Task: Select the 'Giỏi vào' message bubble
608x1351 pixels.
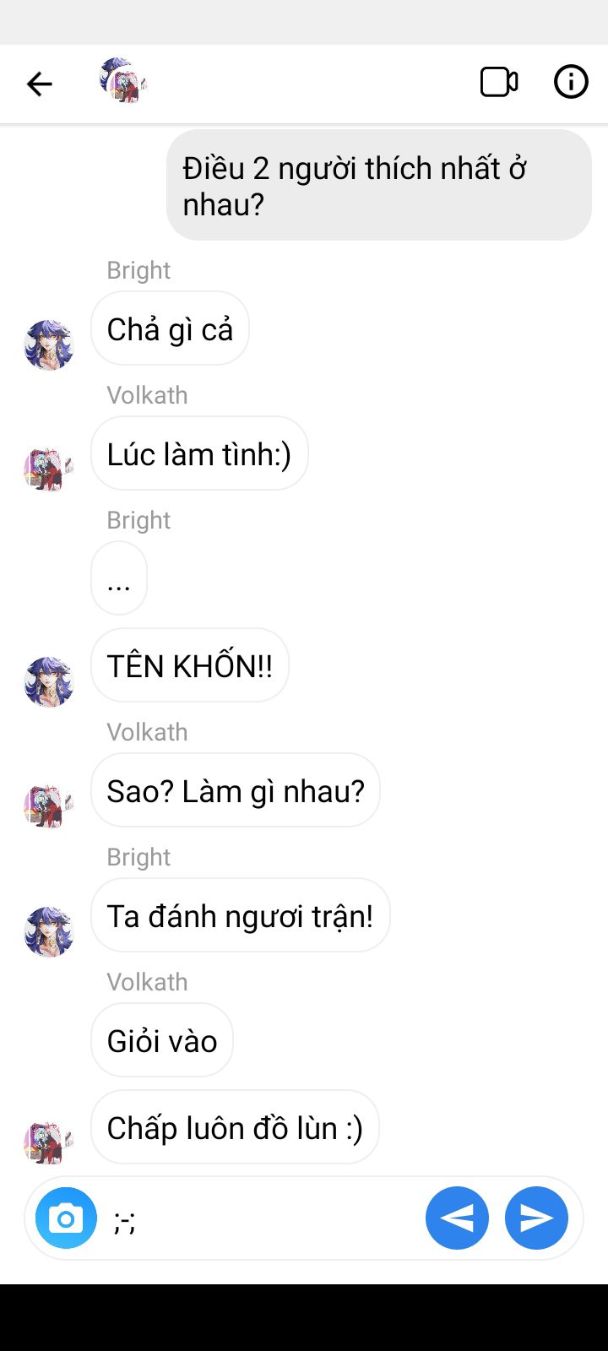Action: click(x=162, y=1040)
